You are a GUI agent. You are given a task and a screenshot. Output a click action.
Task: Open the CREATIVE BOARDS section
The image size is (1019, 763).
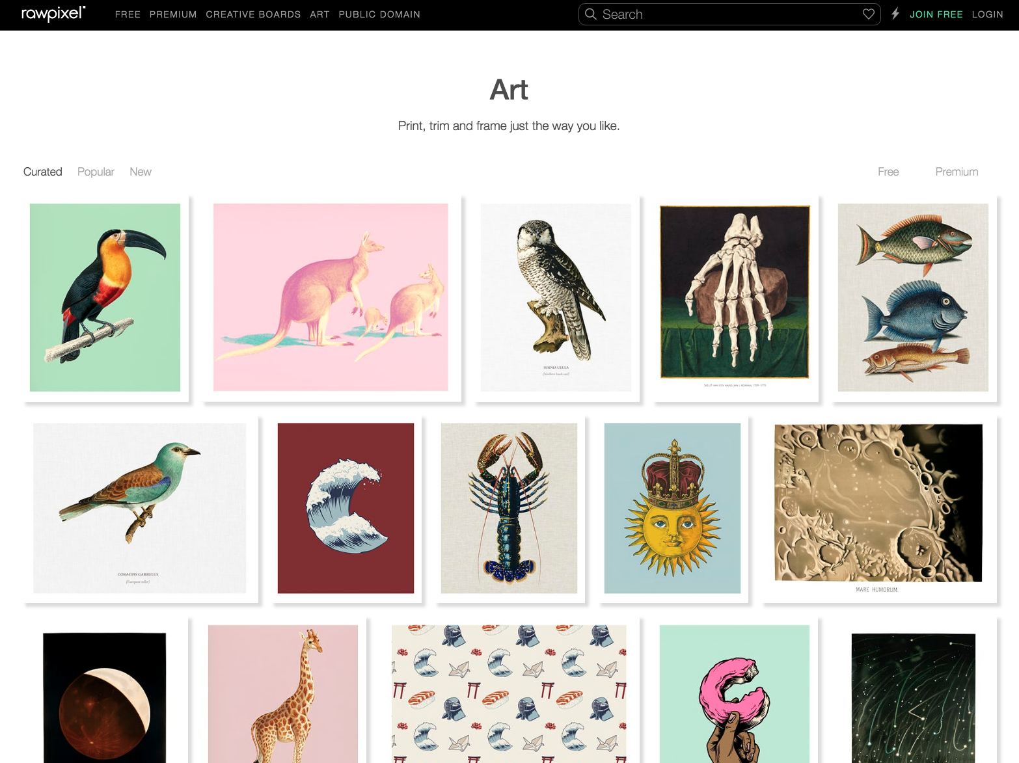(x=253, y=14)
